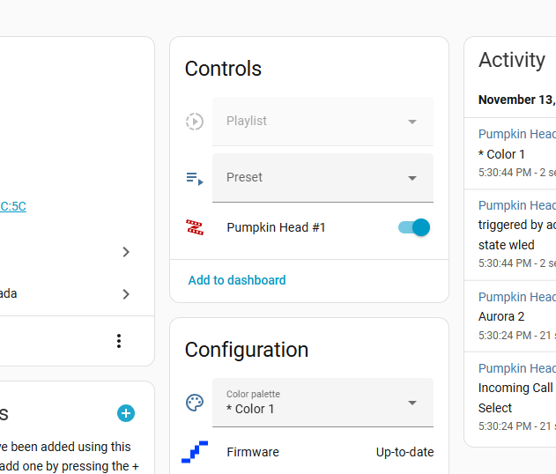This screenshot has height=474, width=556.
Task: Expand the Preset dropdown
Action: 322,178
